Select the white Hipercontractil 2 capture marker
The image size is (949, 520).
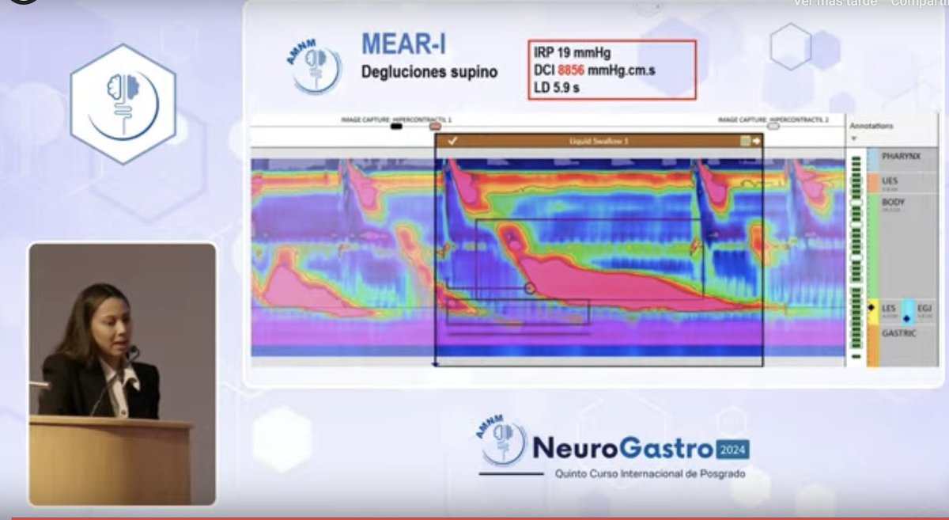[x=773, y=126]
